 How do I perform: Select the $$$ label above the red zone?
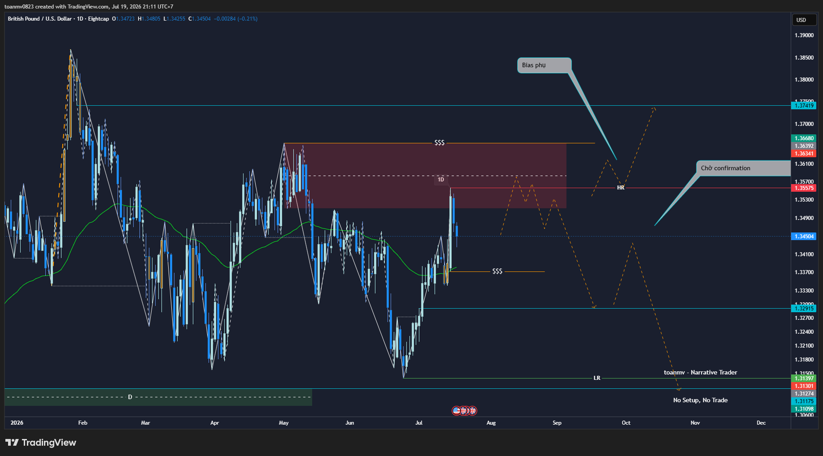point(440,143)
